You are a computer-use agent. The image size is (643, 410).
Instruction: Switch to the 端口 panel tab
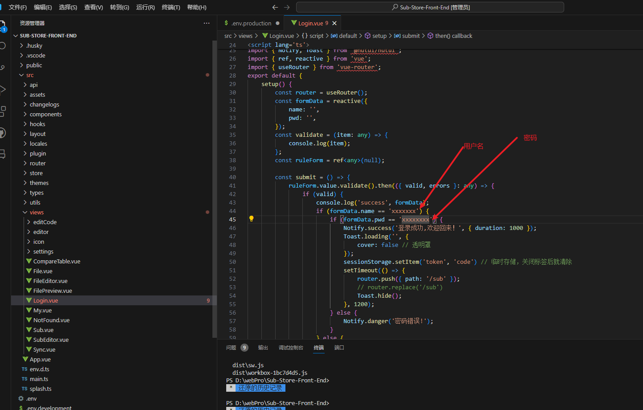point(339,348)
